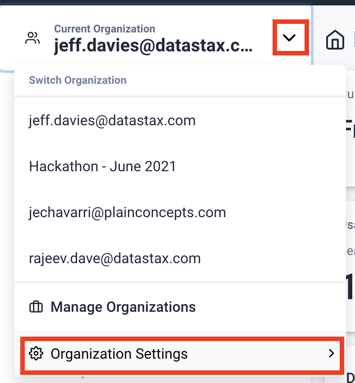Screen dimensions: 355x383
Task: Click the Organization Settings gear icon
Action: pyautogui.click(x=36, y=353)
